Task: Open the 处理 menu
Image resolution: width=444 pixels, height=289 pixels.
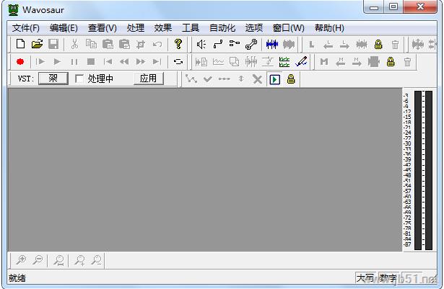Action: (136, 28)
